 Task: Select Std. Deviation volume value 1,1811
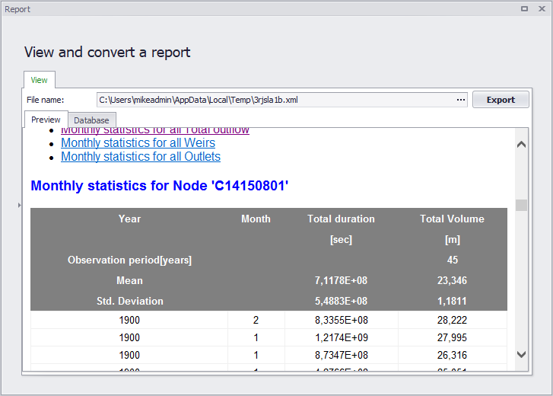pos(452,301)
